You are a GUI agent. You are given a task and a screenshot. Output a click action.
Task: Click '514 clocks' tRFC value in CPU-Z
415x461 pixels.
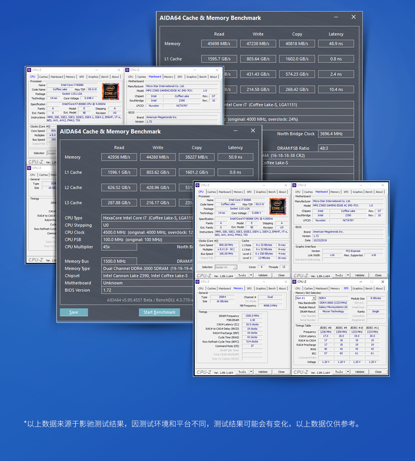[252, 341]
